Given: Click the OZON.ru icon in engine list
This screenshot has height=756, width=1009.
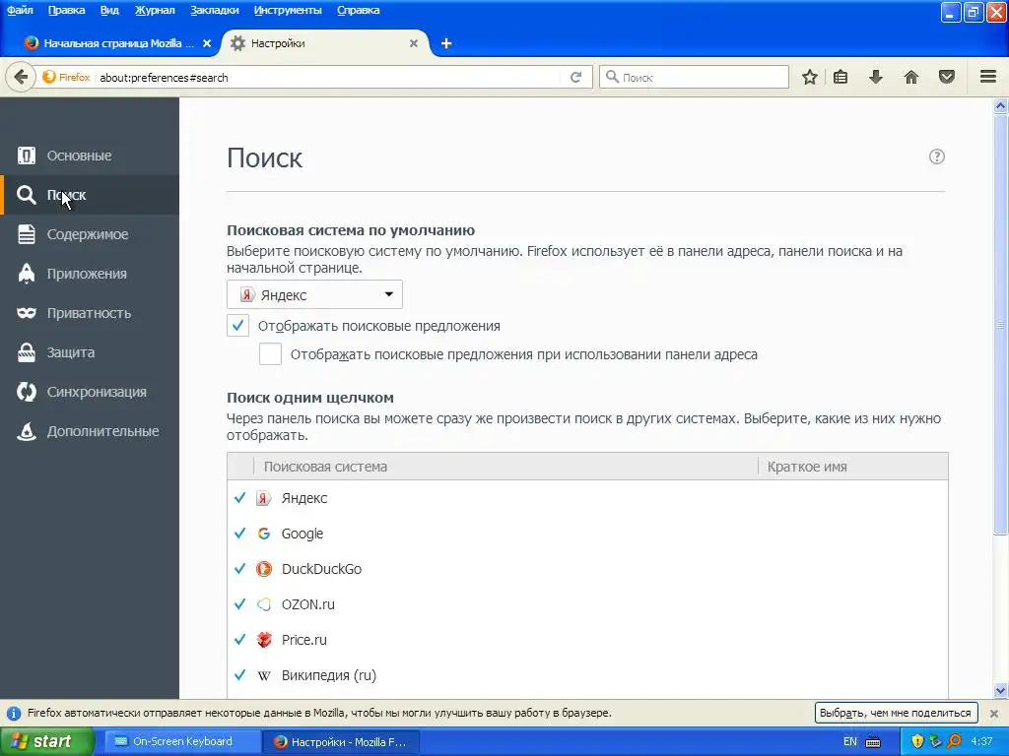Looking at the screenshot, I should click(x=264, y=604).
